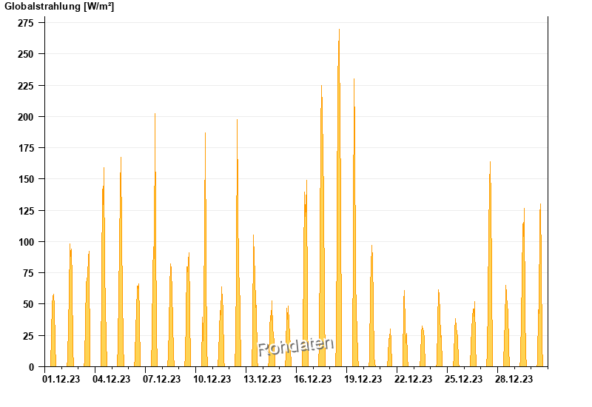The height and width of the screenshot is (407, 592).
Task: Click the 28.12.23 axis label
Action: (514, 379)
